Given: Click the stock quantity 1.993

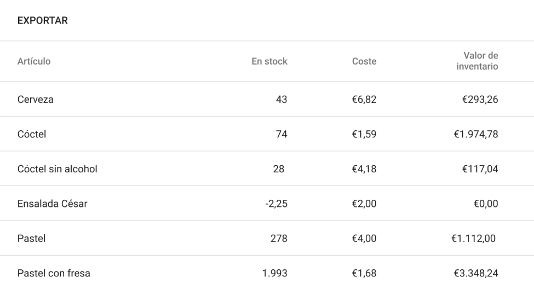Looking at the screenshot, I should (275, 273).
